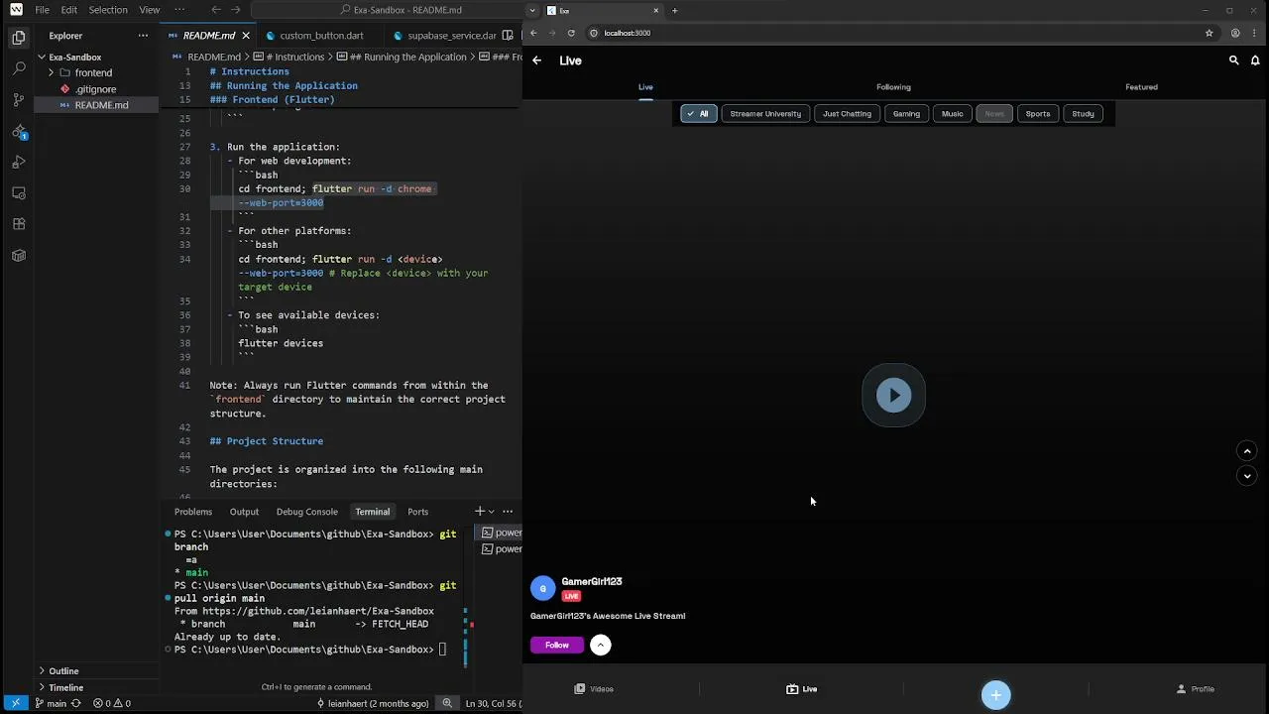Open a new browser tab with plus
1269x714 pixels.
point(675,11)
